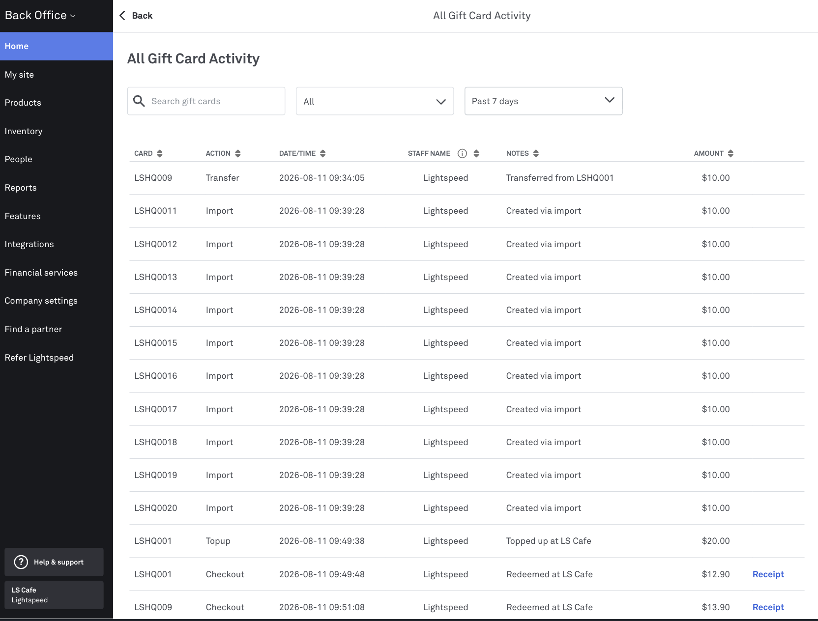This screenshot has height=621, width=818.
Task: Select card LSHQ0017
Action: pyautogui.click(x=155, y=409)
